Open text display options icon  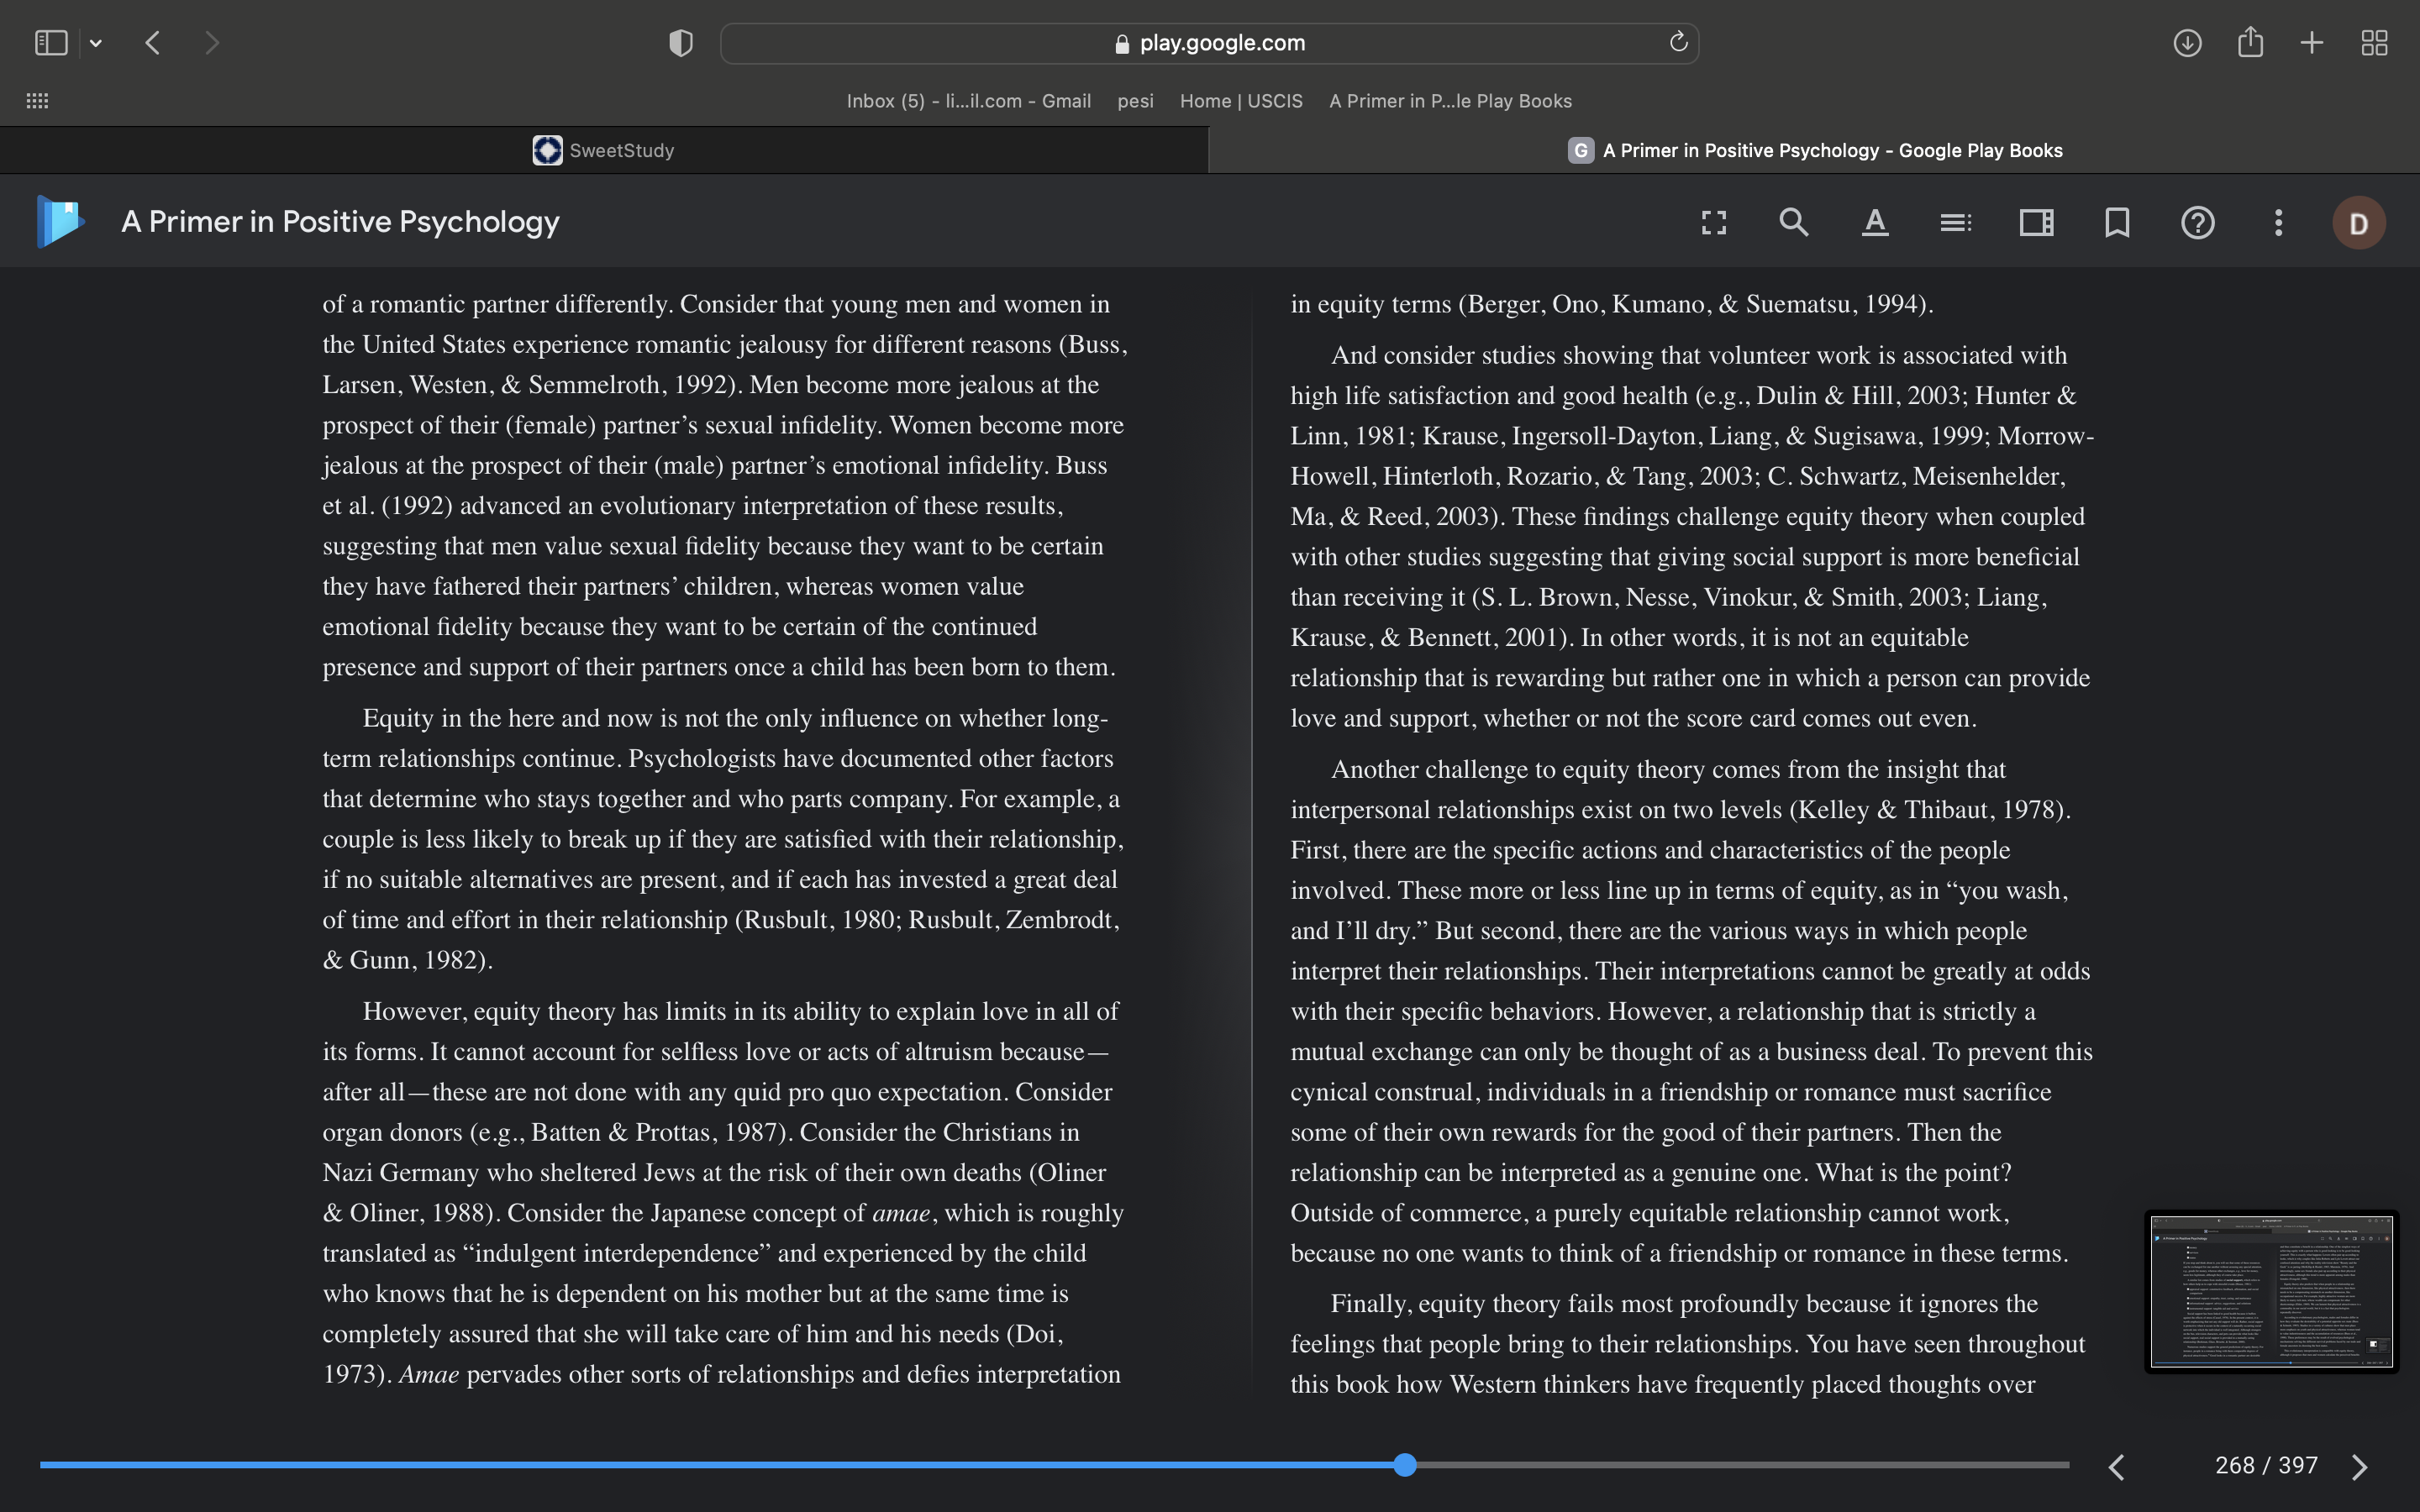[1875, 222]
